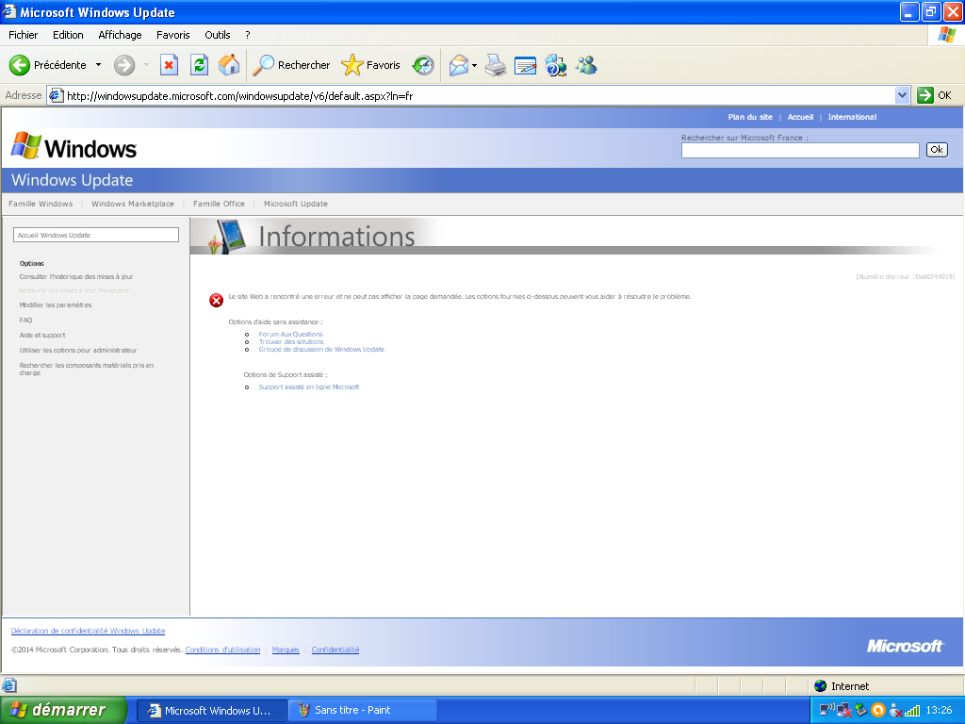Launch Messenger from the toolbar people icon
The width and height of the screenshot is (965, 724).
586,65
